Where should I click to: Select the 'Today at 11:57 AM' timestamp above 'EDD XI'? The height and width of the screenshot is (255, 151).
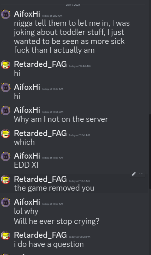pyautogui.click(x=52, y=158)
